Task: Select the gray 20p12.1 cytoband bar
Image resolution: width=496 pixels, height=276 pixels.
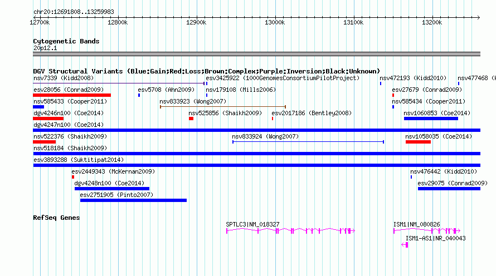Action: [257, 54]
